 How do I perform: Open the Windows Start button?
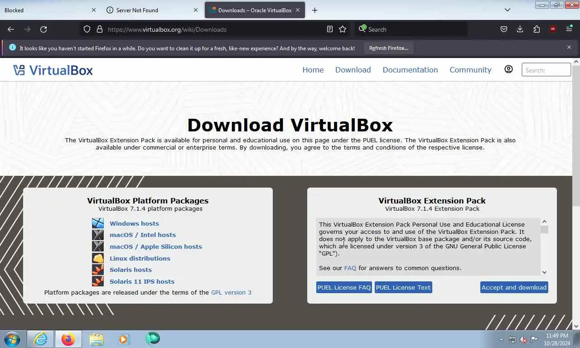12,339
